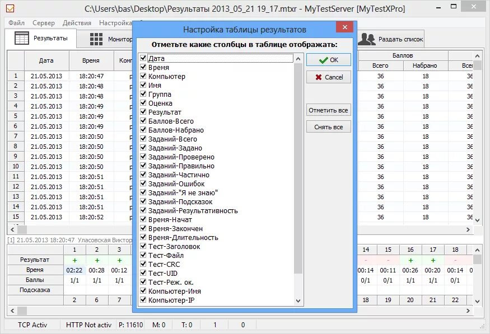The width and height of the screenshot is (490, 334).
Task: Click results table horizontal scroll right arrow
Action: (468, 230)
